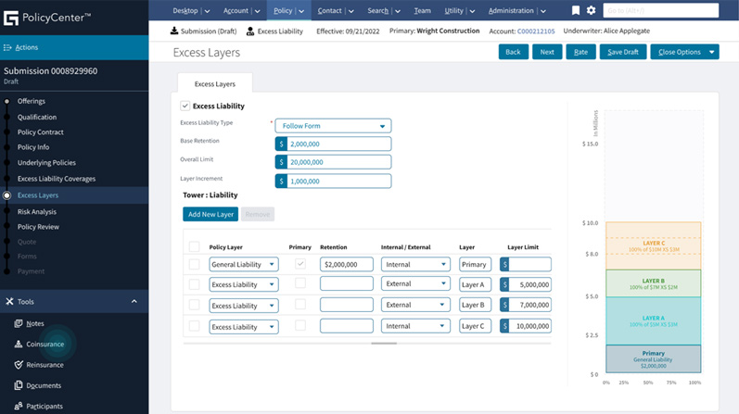Screen dimensions: 739x414
Task: Expand Close Options dropdown arrow
Action: [x=711, y=52]
